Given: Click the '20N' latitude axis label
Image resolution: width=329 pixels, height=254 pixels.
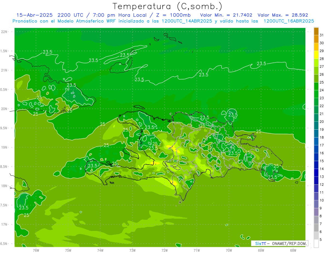Looking at the screenshot, I should (4, 109).
